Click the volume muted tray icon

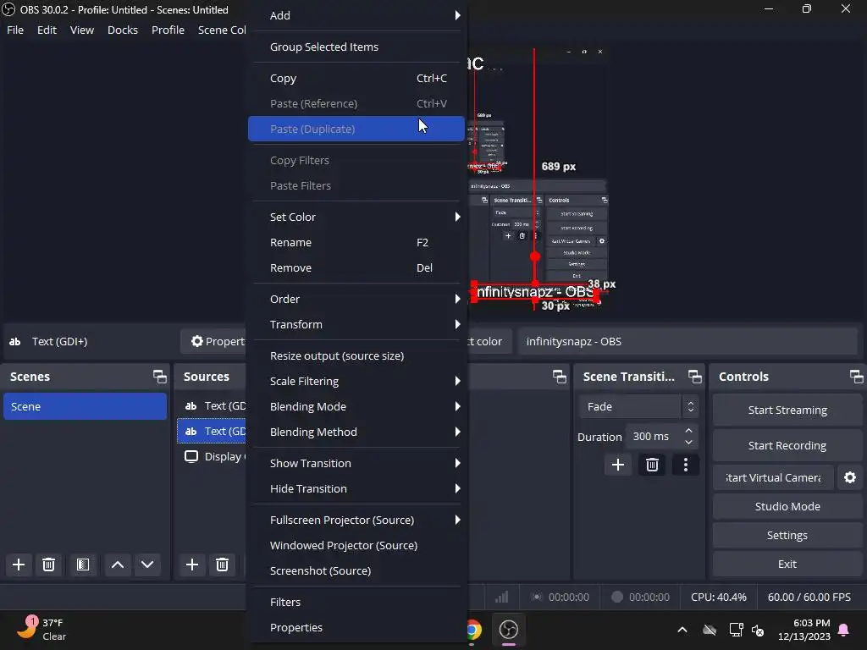click(758, 630)
